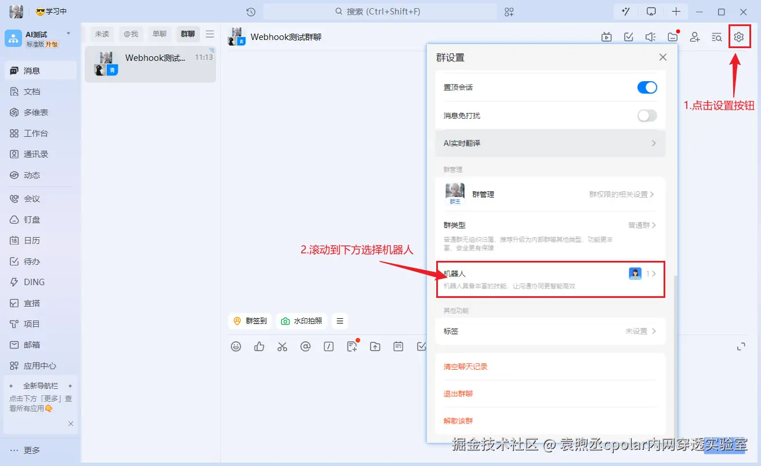This screenshot has height=466, width=761.
Task: Select the 群聊 tab
Action: click(188, 34)
